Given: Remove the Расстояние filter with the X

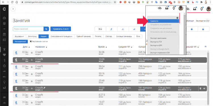Looking at the screenshot, I should (x=31, y=41).
